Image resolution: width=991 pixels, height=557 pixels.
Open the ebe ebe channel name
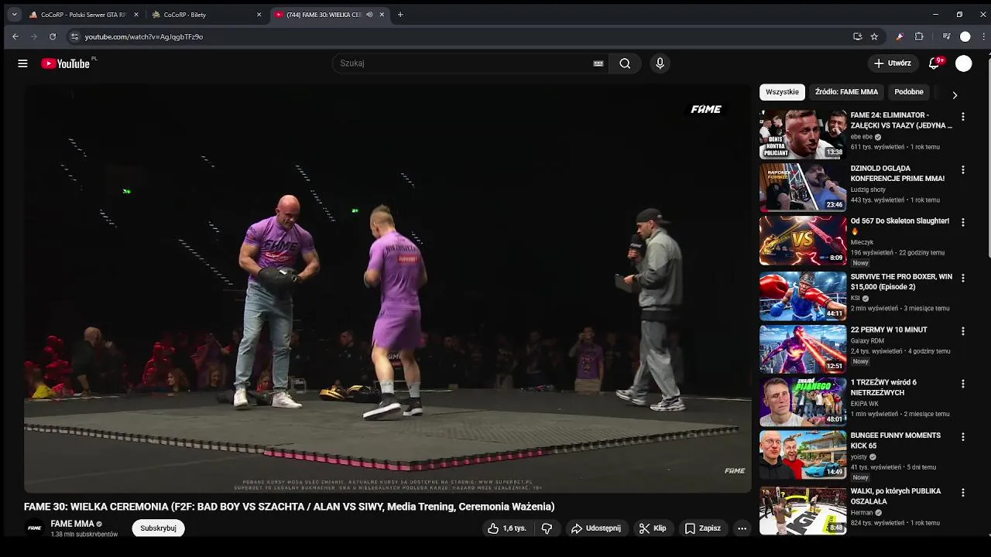861,137
